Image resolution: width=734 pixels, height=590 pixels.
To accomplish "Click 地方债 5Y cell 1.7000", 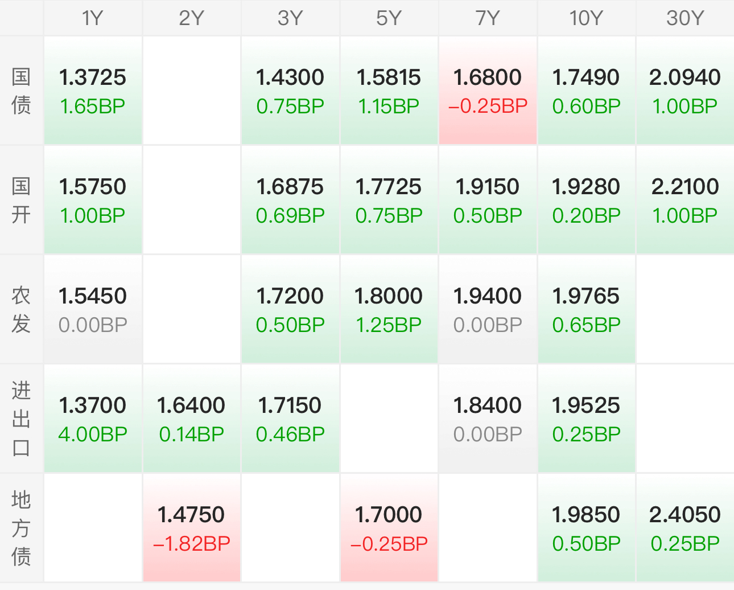I will coord(389,528).
